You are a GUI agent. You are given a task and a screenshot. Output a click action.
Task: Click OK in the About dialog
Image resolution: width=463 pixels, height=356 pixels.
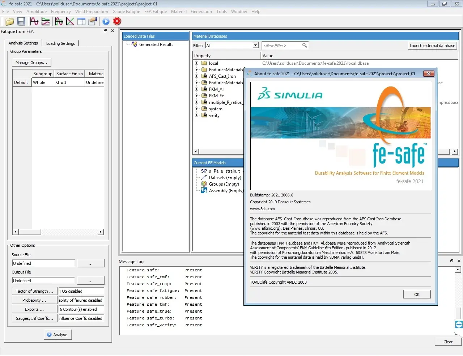click(417, 294)
